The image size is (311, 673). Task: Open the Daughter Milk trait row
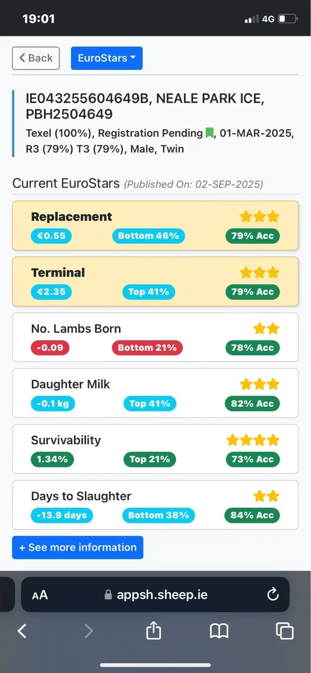coord(155,393)
